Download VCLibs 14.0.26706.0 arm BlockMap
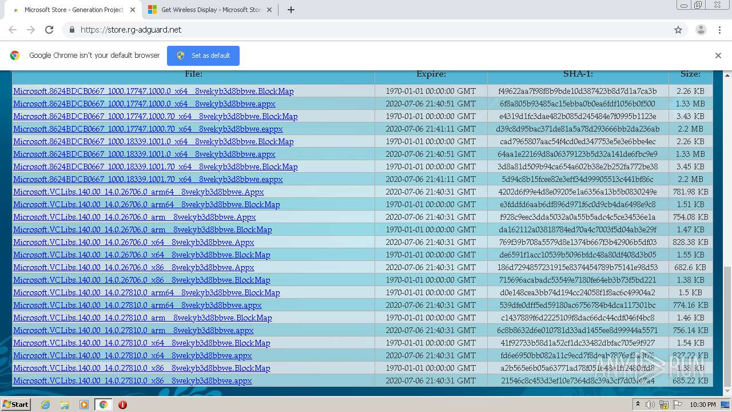This screenshot has width=732, height=412. (x=142, y=229)
